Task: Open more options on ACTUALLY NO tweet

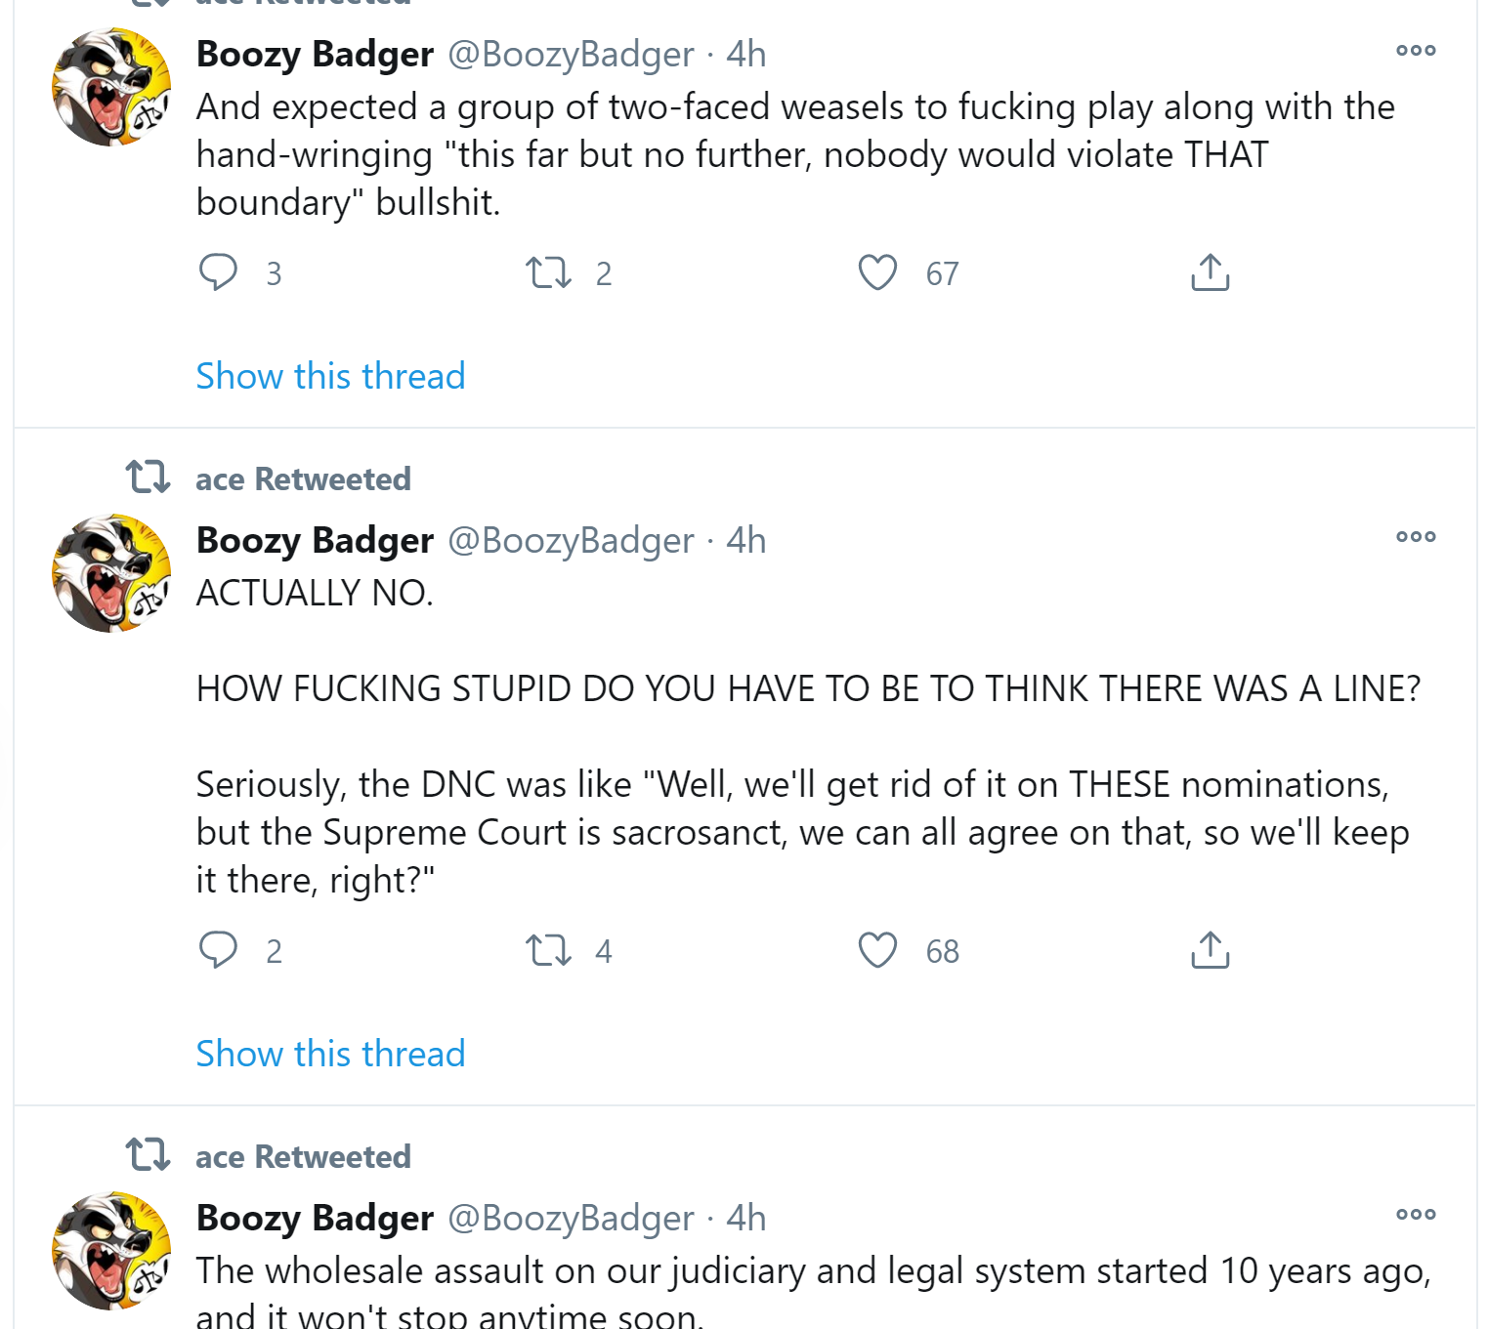Action: tap(1416, 537)
